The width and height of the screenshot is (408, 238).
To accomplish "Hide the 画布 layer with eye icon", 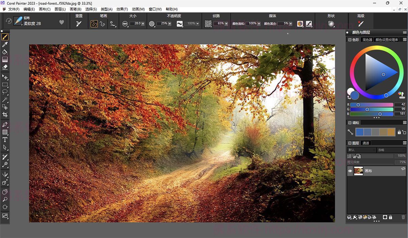I will 350,171.
